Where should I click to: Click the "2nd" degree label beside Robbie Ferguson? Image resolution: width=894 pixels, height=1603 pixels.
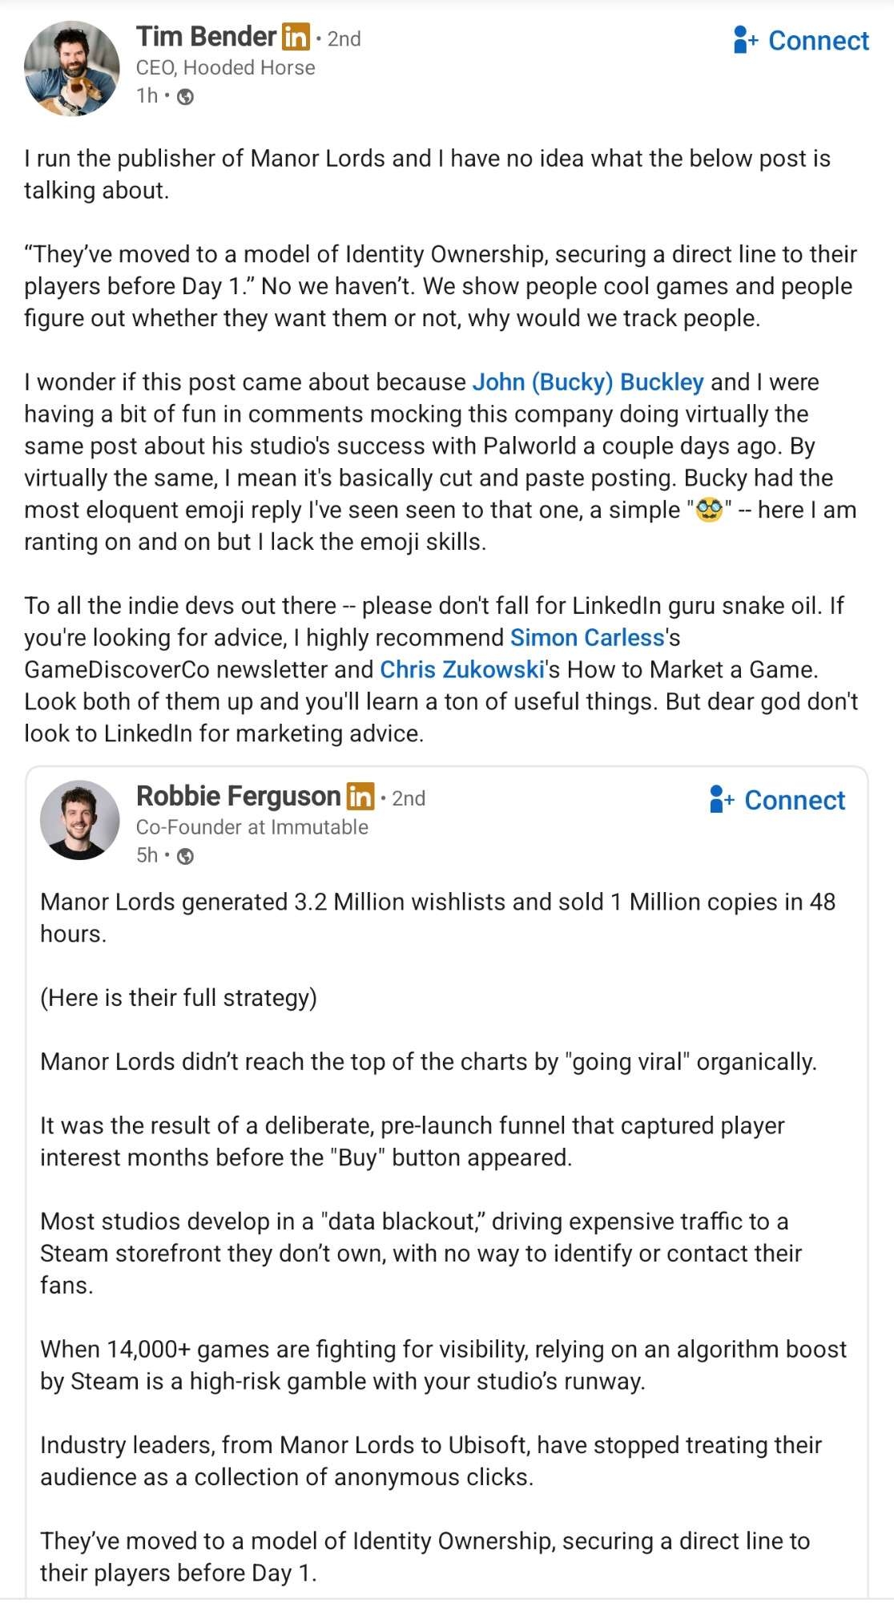tap(409, 798)
